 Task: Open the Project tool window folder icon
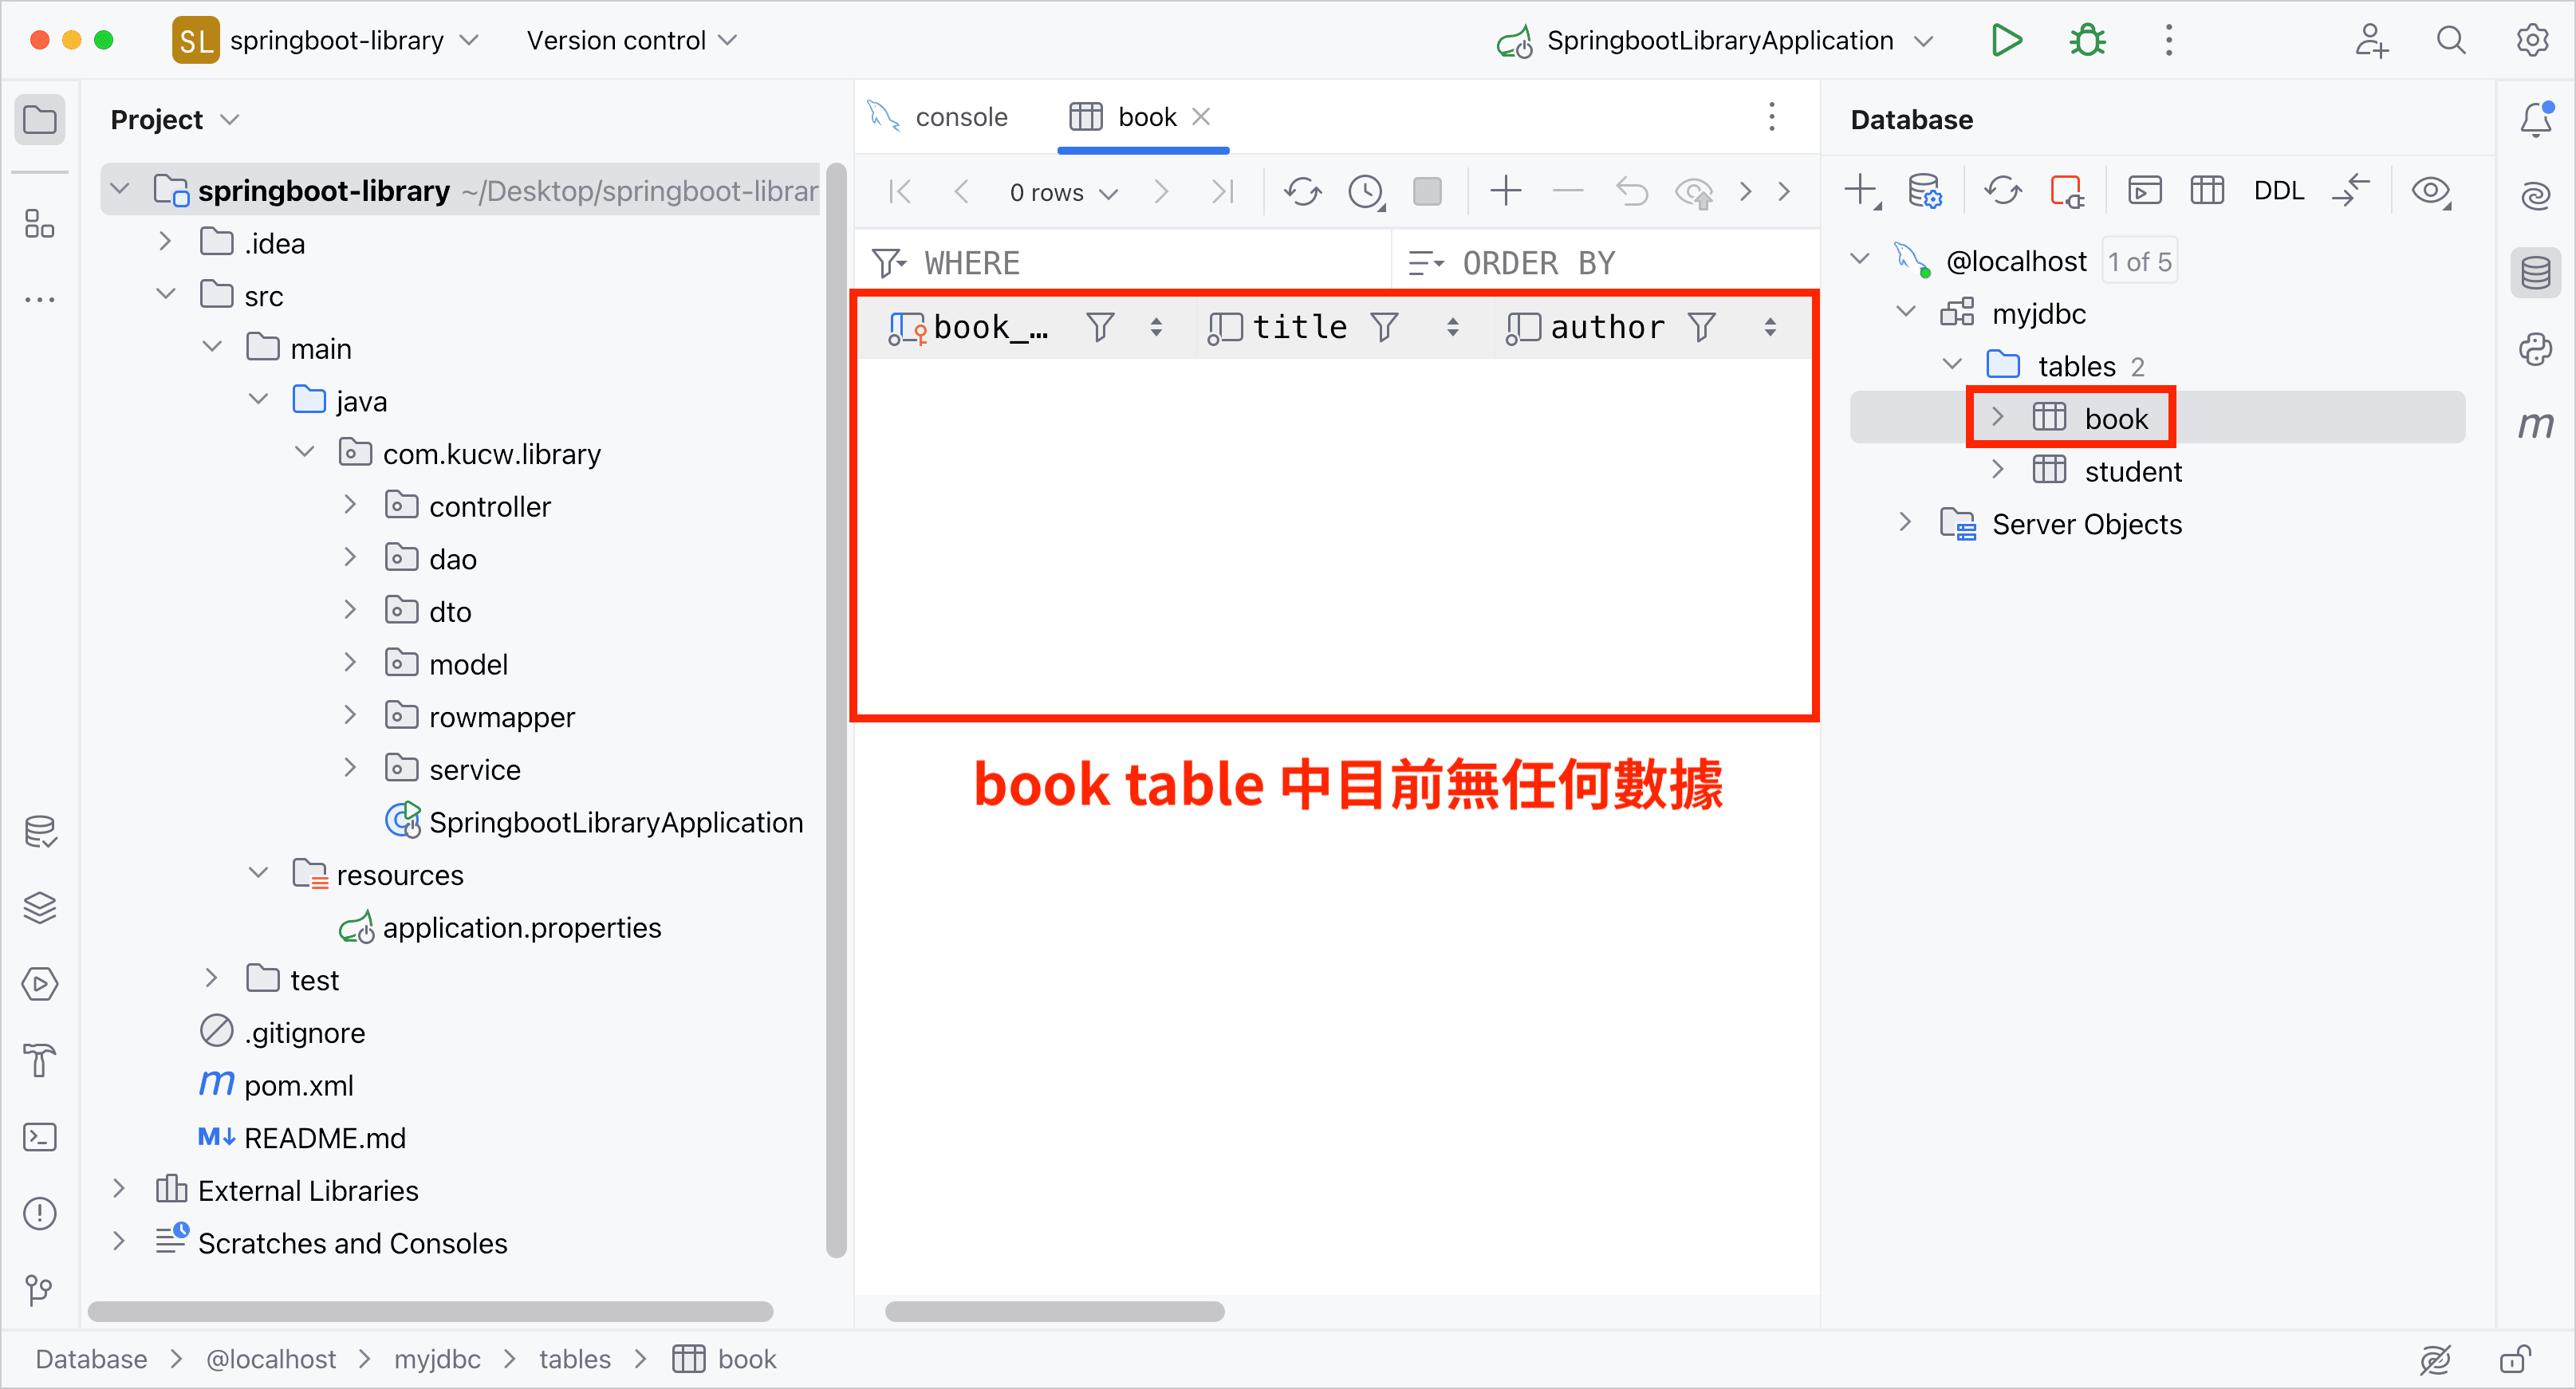(39, 120)
